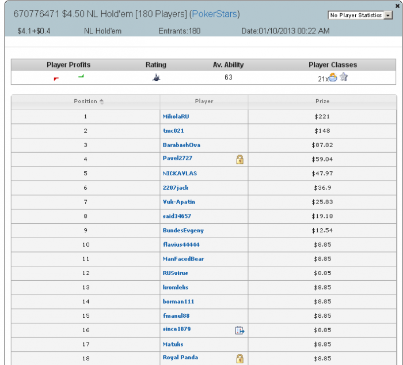403x365 pixels.
Task: Click the $59.04 prize cell
Action: [x=322, y=159]
